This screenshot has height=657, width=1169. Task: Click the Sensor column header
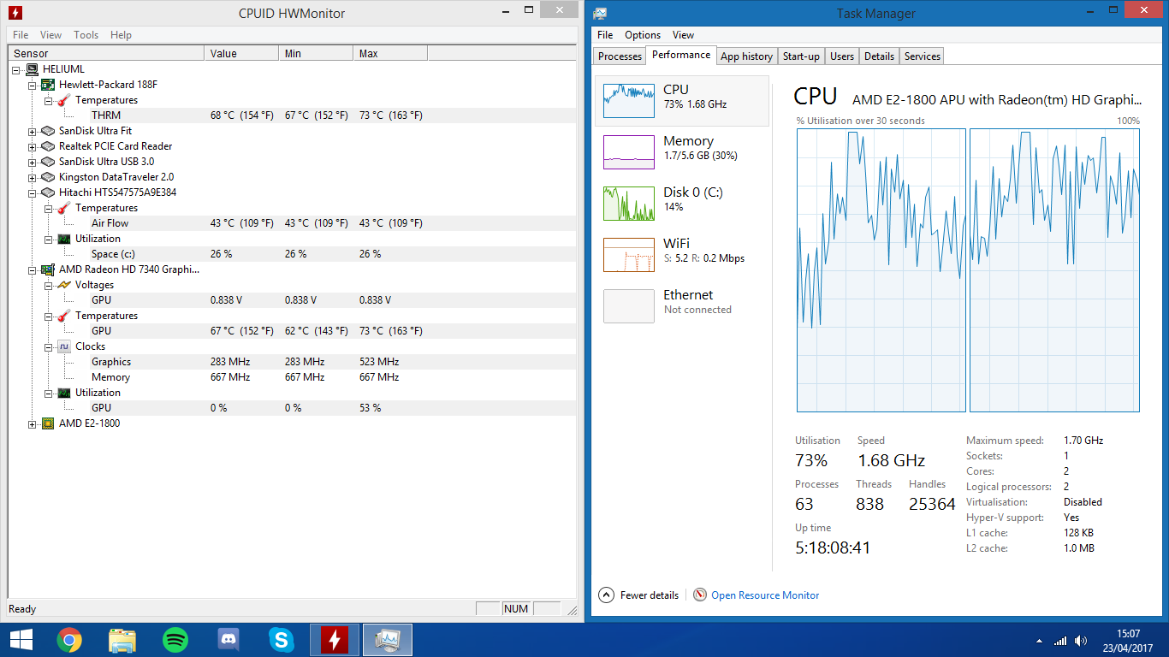[x=107, y=54]
